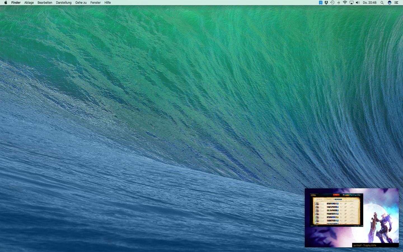Open the Hilfe menu
Viewport: 403px width, 252px height.
[x=107, y=3]
